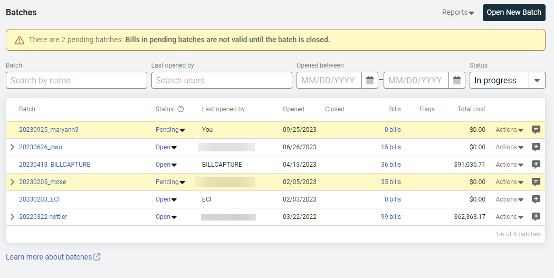Add comment to 20220322-nettier batch
554x278 pixels.
536,216
